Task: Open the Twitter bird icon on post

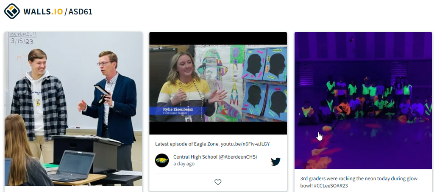Action: [x=275, y=161]
